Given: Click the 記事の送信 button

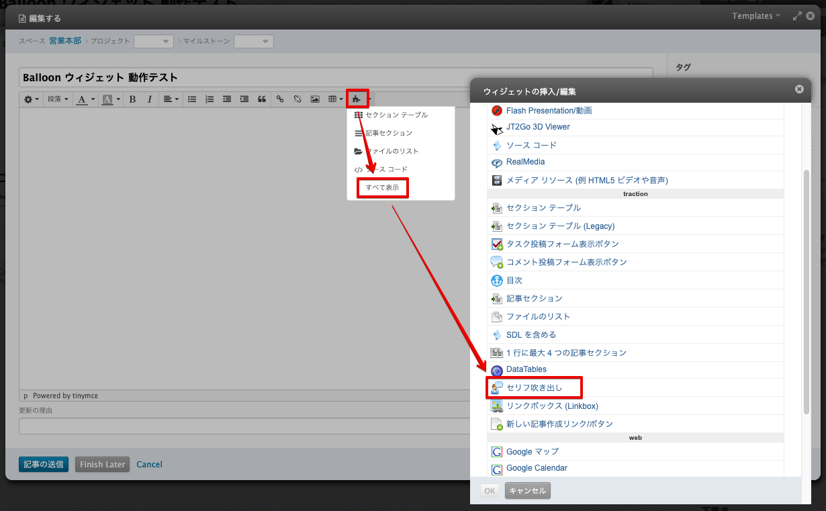Looking at the screenshot, I should coord(44,465).
